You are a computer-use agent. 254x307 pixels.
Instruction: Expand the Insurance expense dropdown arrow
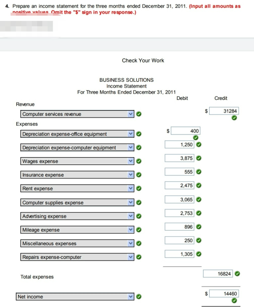131,175
